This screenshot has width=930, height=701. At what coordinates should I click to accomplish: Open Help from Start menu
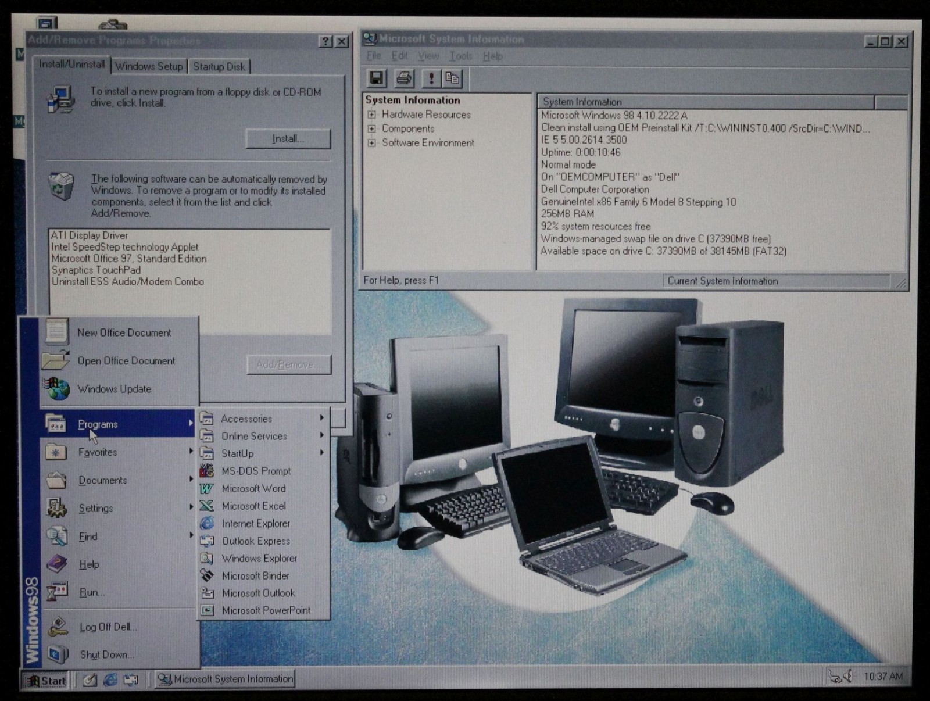119,564
